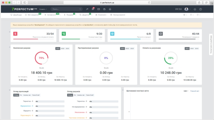The height and width of the screenshot is (120, 214).
Task: Click the gray checkmark tasks icon
Action: 161,34
